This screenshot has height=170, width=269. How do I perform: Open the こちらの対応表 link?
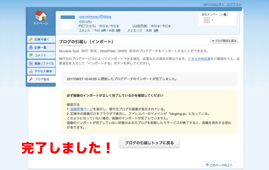tap(199, 59)
